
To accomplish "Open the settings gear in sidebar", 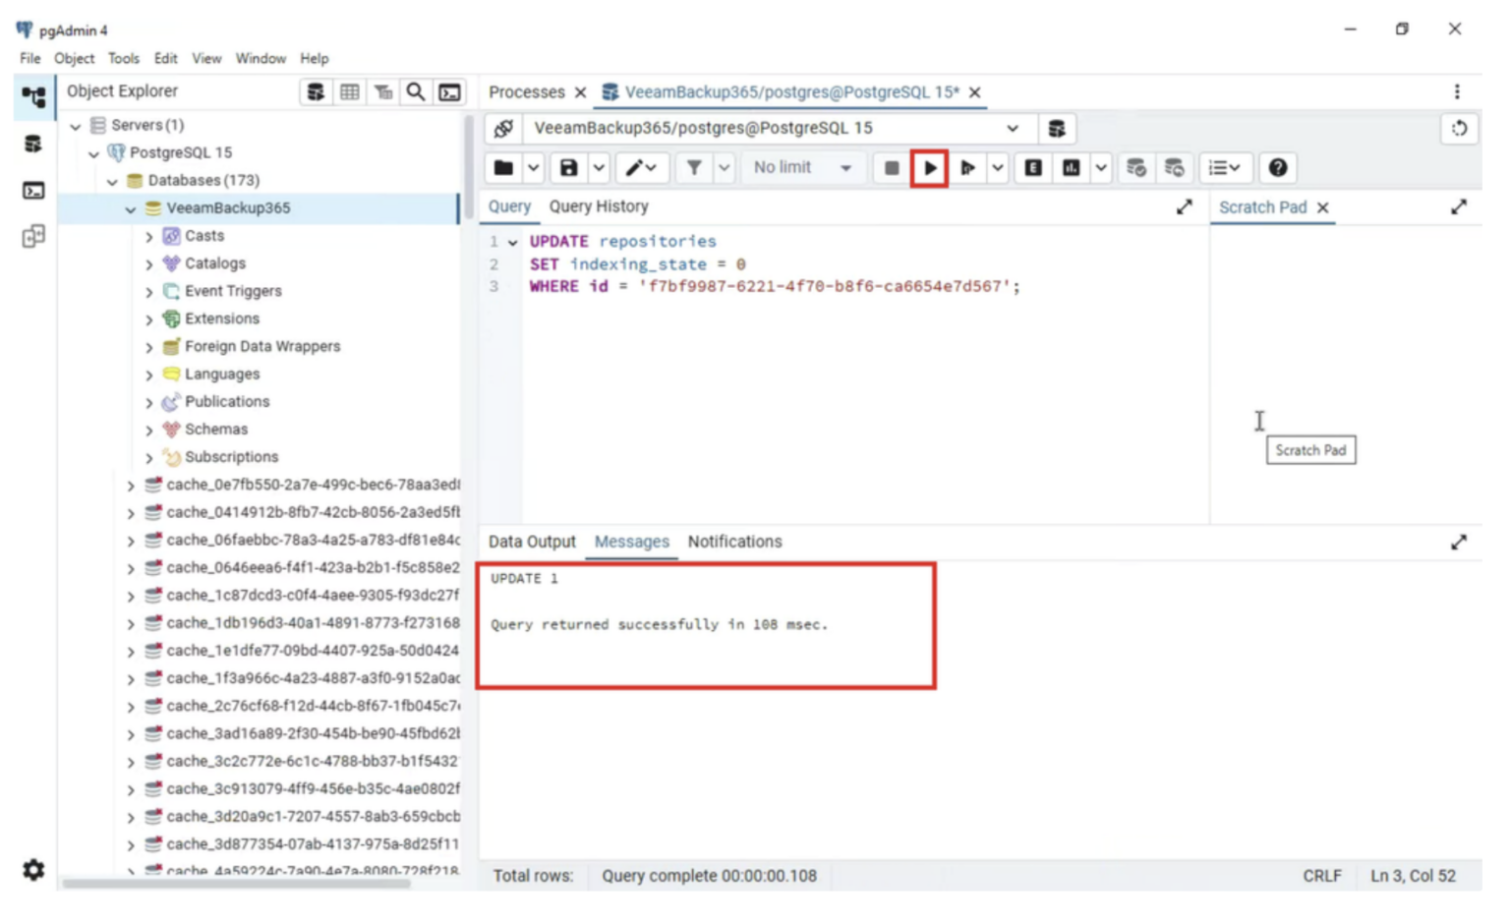I will tap(33, 870).
